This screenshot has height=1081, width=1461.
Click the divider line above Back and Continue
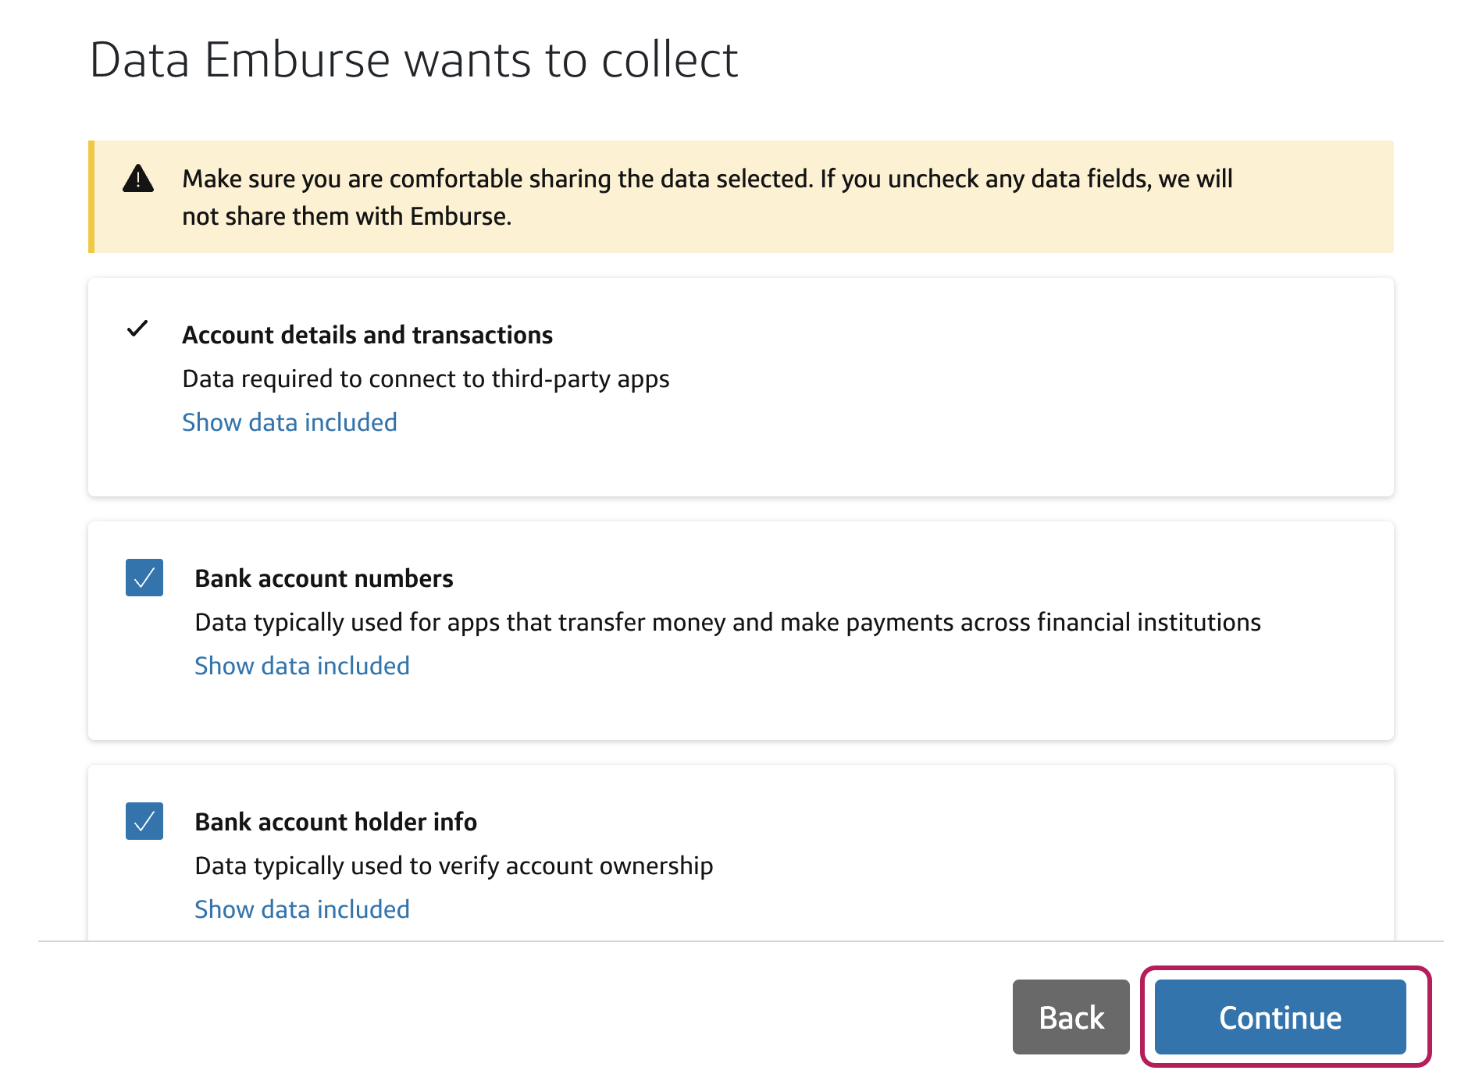click(x=740, y=941)
